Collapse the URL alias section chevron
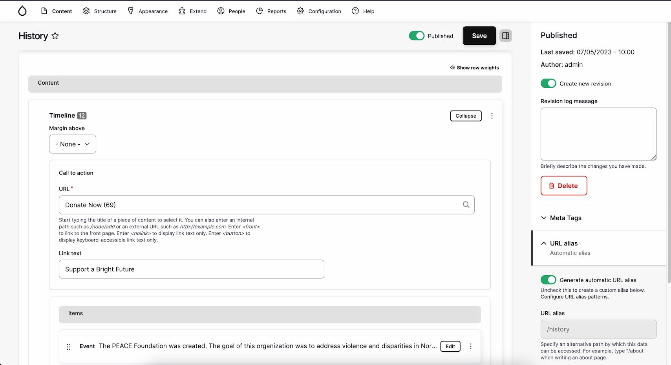Image resolution: width=671 pixels, height=365 pixels. click(x=544, y=243)
